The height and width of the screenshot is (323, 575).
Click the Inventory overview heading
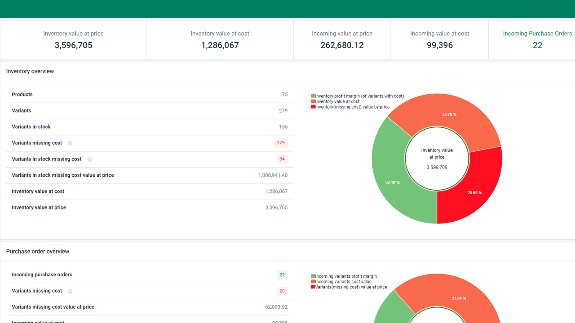[30, 71]
